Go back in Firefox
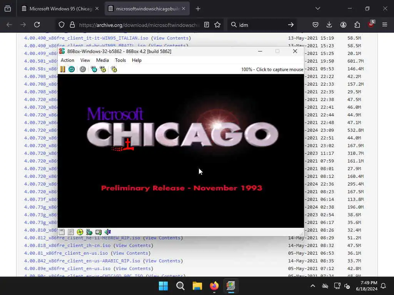The image size is (394, 295). coord(9,25)
